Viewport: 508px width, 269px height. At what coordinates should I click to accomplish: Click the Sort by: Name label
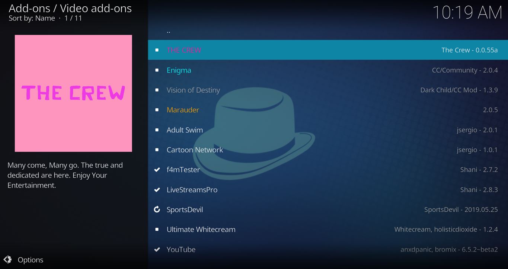tap(32, 18)
